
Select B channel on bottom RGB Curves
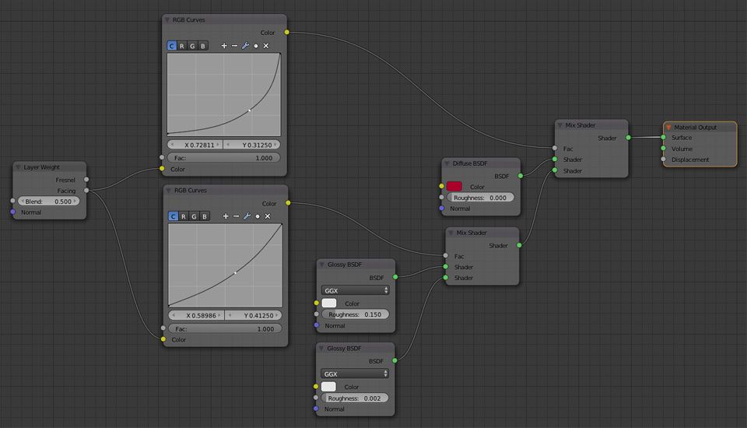(x=205, y=216)
